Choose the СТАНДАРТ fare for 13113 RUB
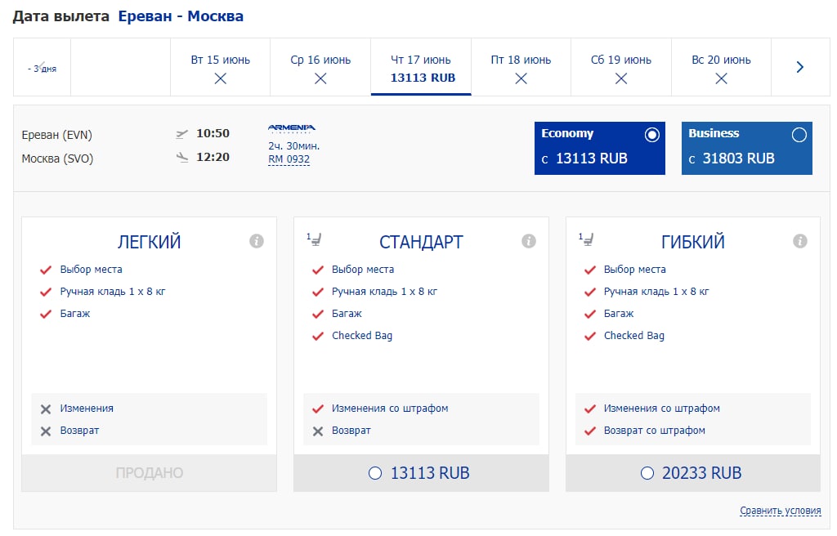The height and width of the screenshot is (536, 837). pos(375,473)
